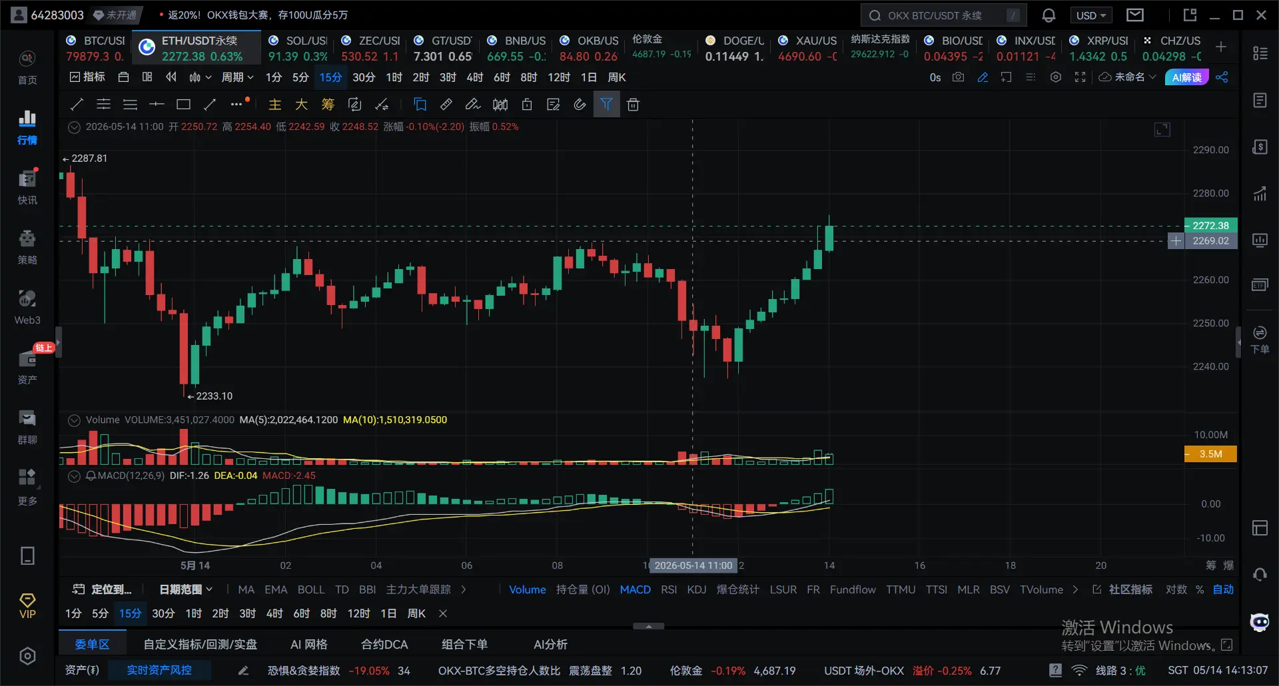Viewport: 1279px width, 686px height.
Task: Open notifications bell icon
Action: click(1049, 15)
